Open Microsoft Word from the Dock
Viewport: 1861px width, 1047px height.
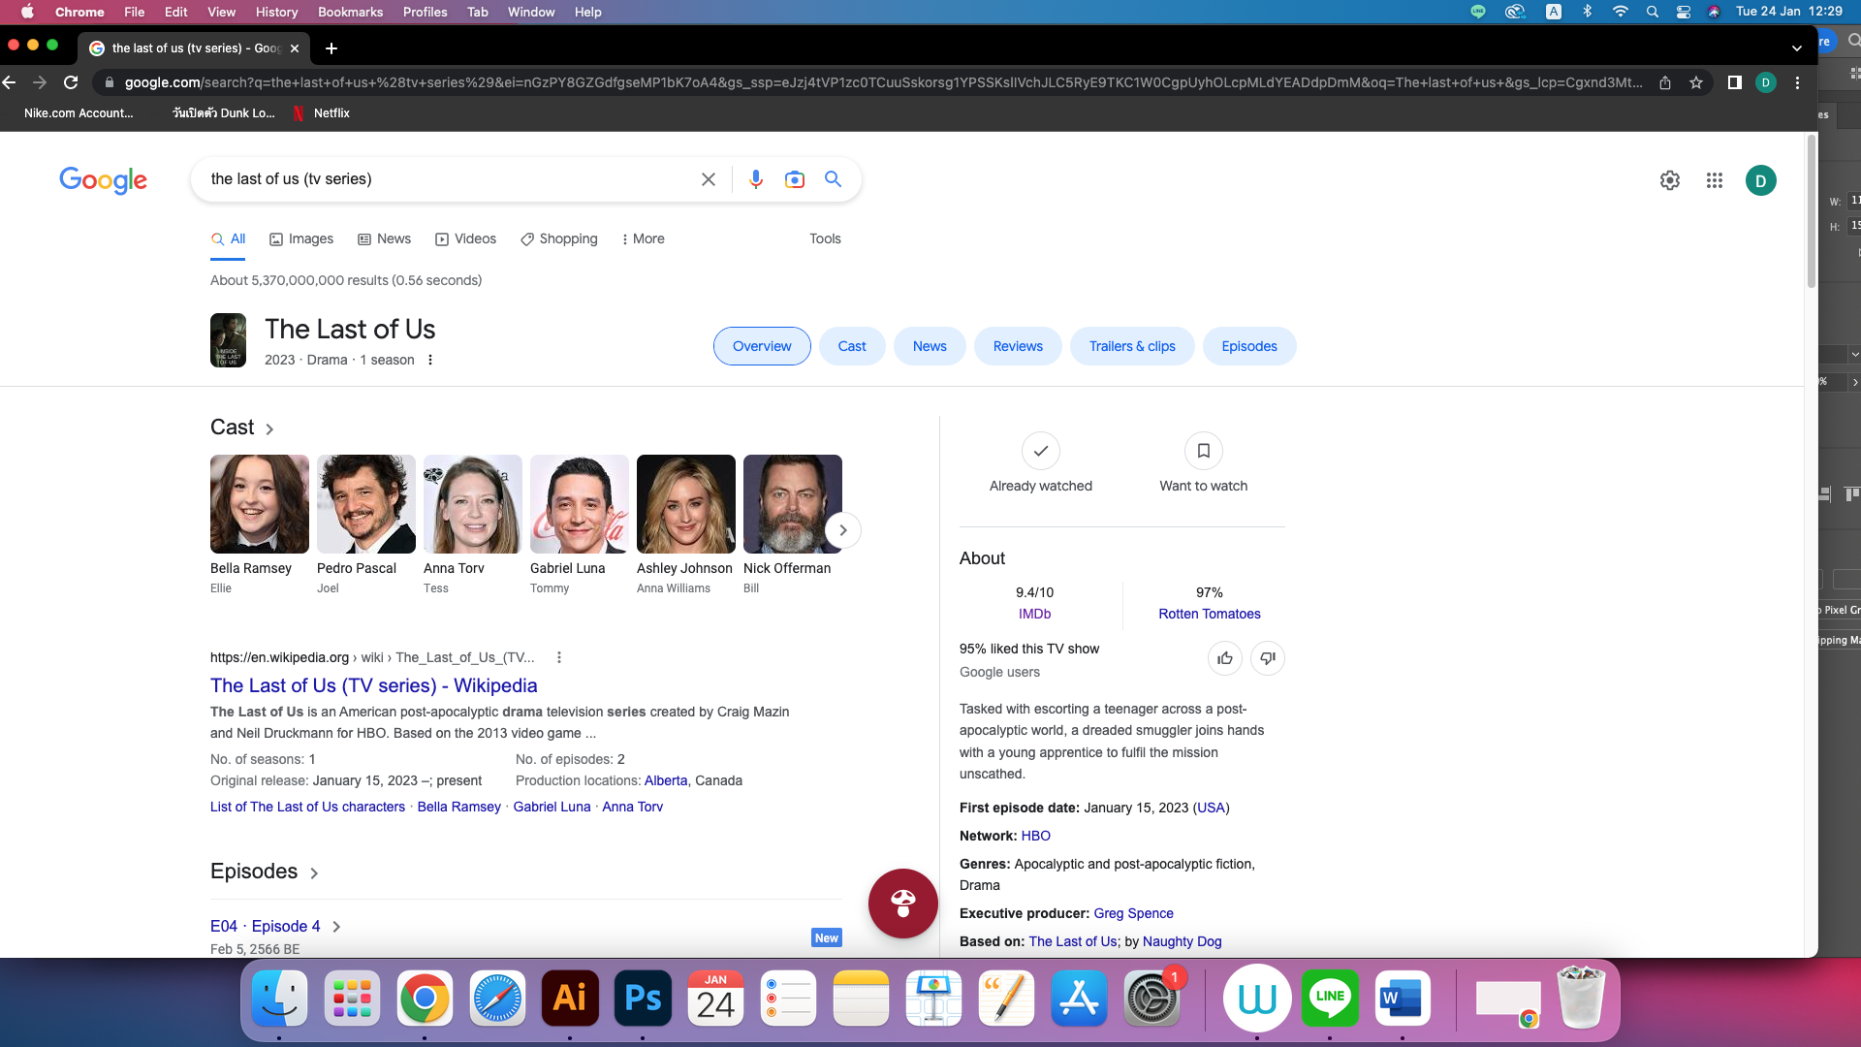(x=1403, y=999)
